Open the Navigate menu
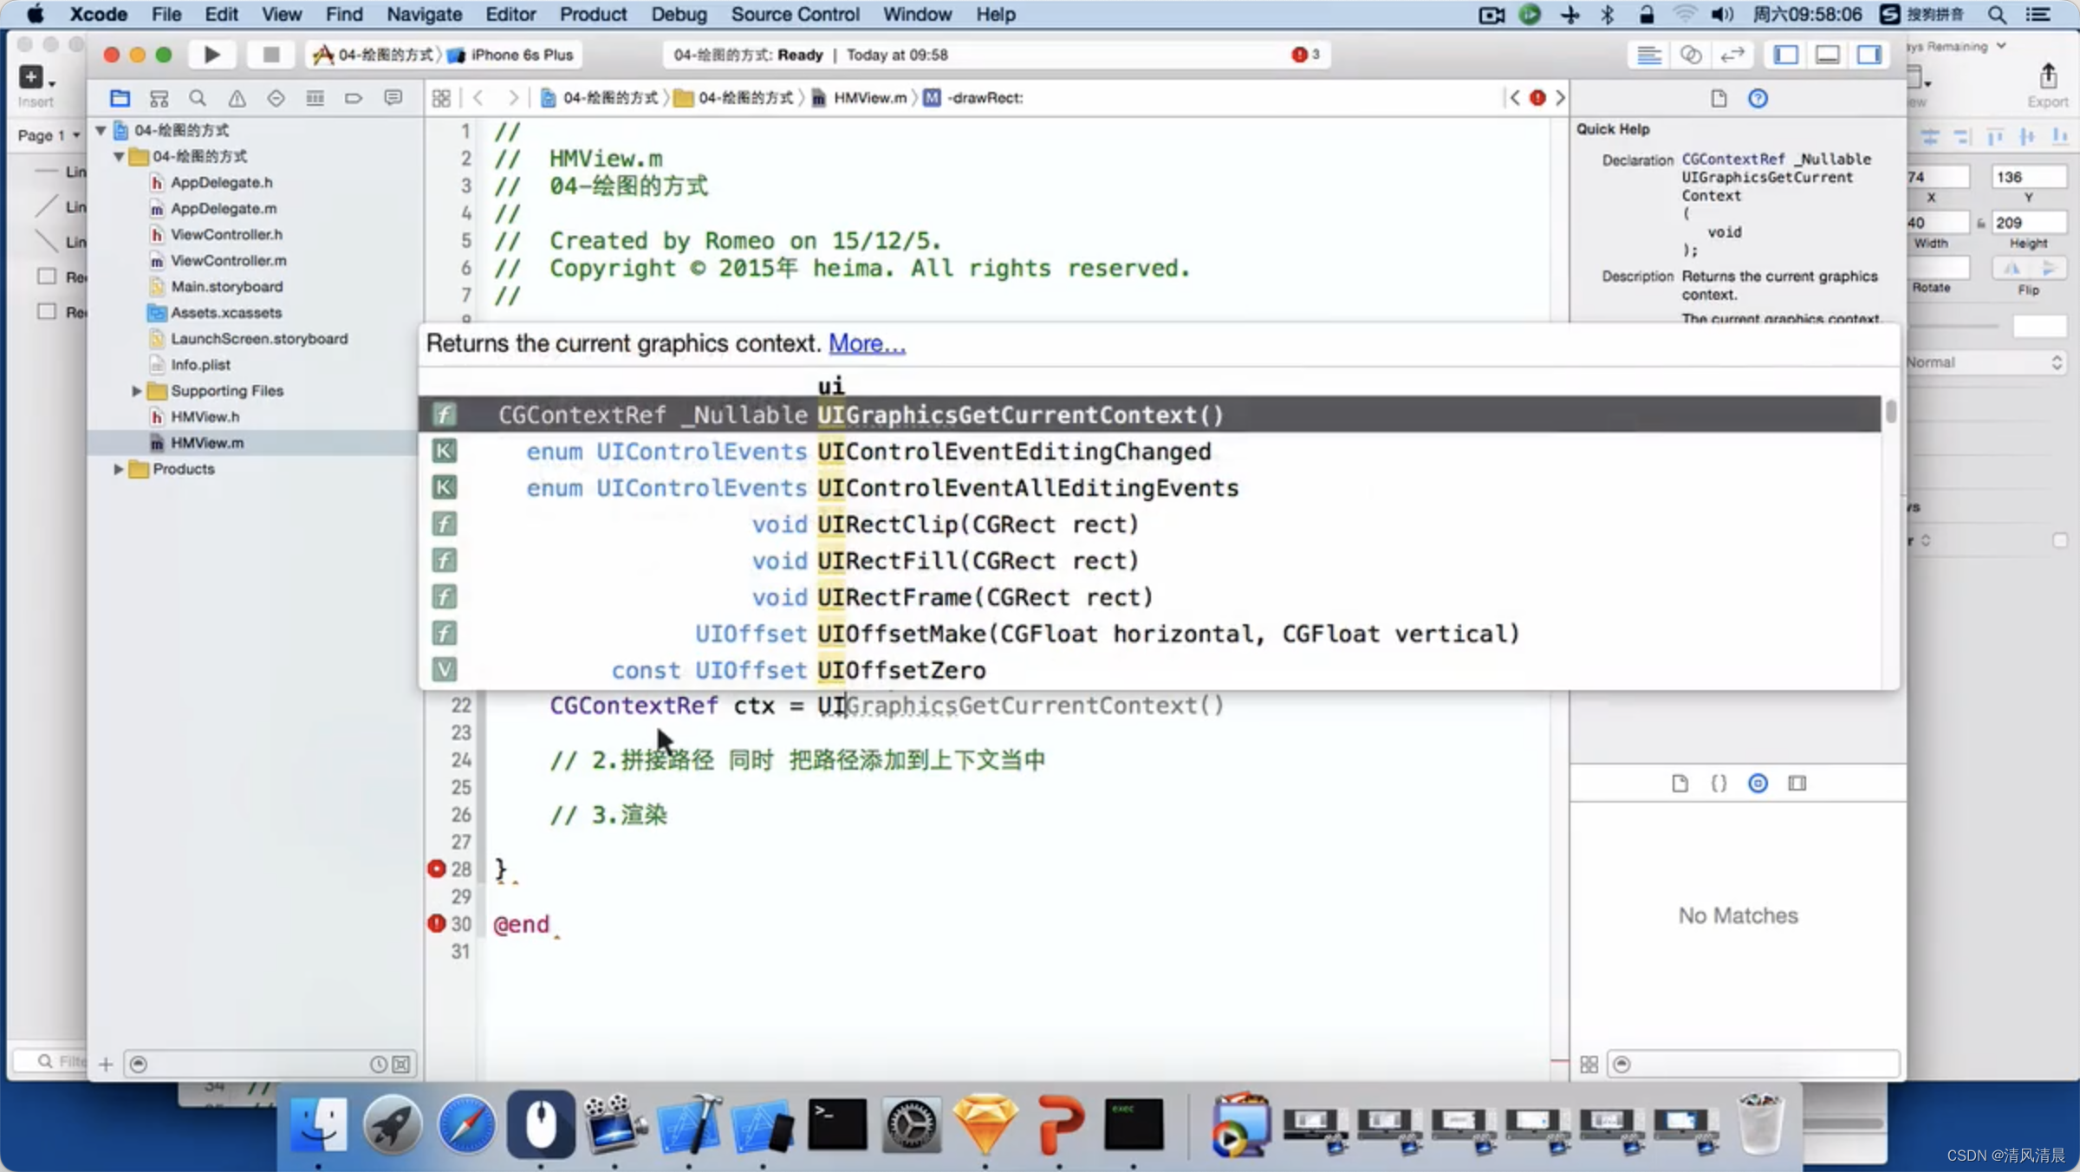This screenshot has width=2080, height=1172. click(x=424, y=14)
